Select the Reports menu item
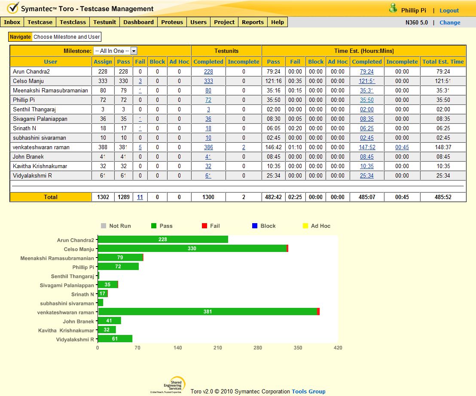Screen dimensions: 476x396 pos(253,22)
